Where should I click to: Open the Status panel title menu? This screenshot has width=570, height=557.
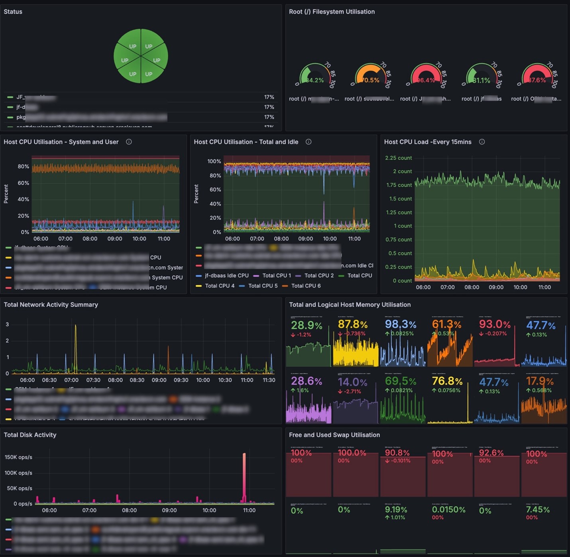coord(13,12)
